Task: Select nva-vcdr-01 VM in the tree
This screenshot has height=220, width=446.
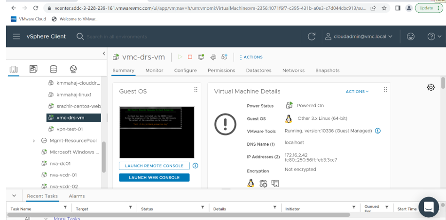Action: coord(59,175)
